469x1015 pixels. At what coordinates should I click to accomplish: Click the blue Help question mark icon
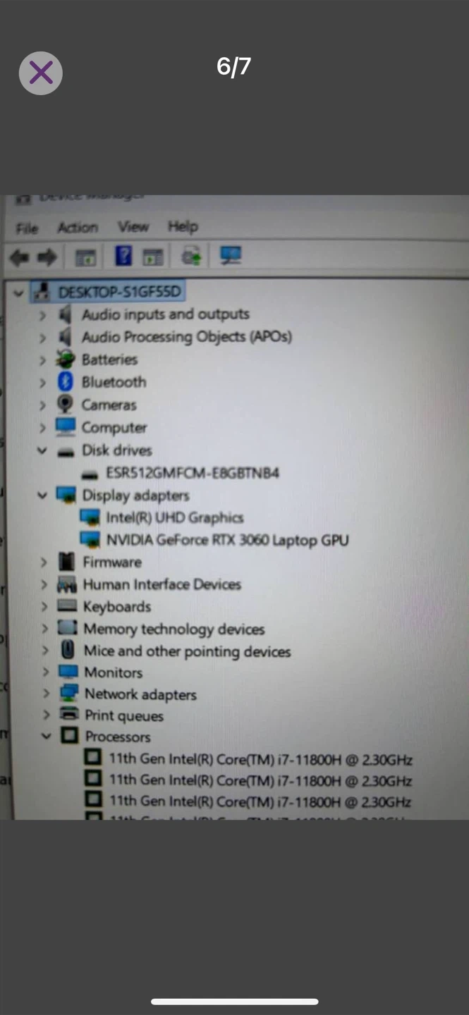point(123,256)
